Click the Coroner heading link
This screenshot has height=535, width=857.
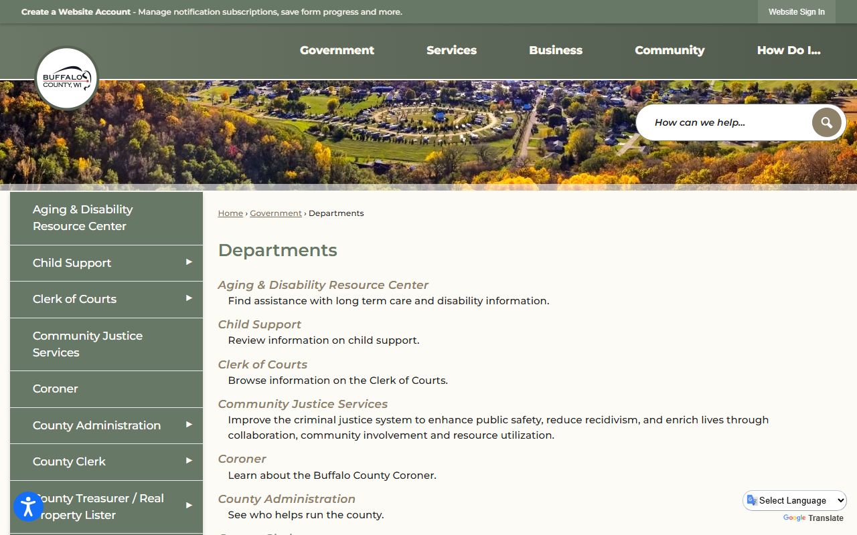coord(242,459)
